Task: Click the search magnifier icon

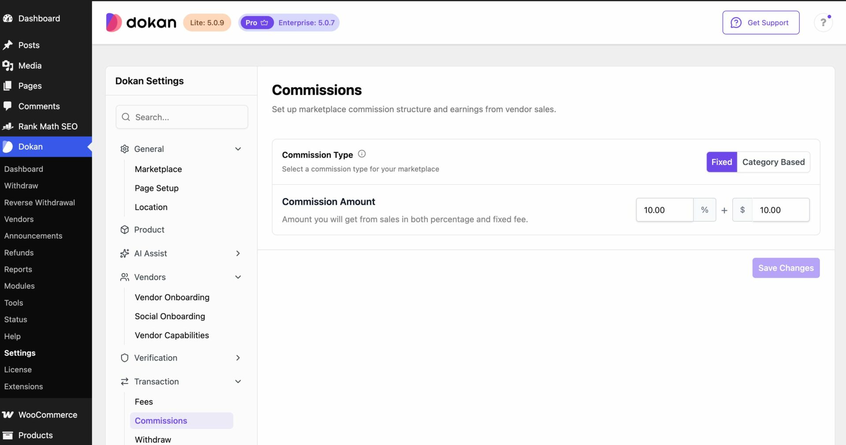Action: point(126,117)
